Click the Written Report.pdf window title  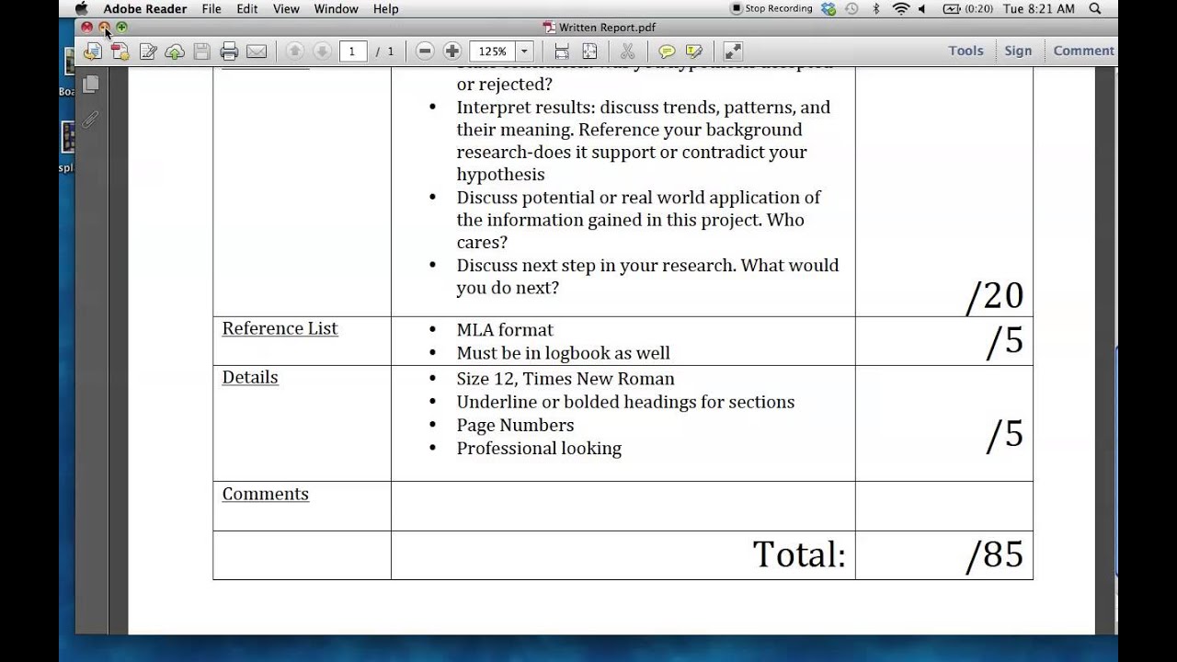pos(599,28)
